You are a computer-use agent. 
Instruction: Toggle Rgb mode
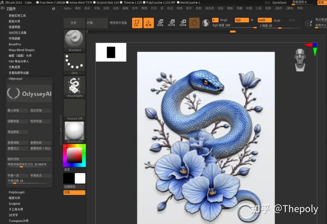[x=242, y=20]
